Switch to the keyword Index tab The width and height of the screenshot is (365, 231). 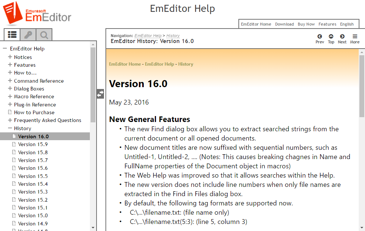click(28, 34)
